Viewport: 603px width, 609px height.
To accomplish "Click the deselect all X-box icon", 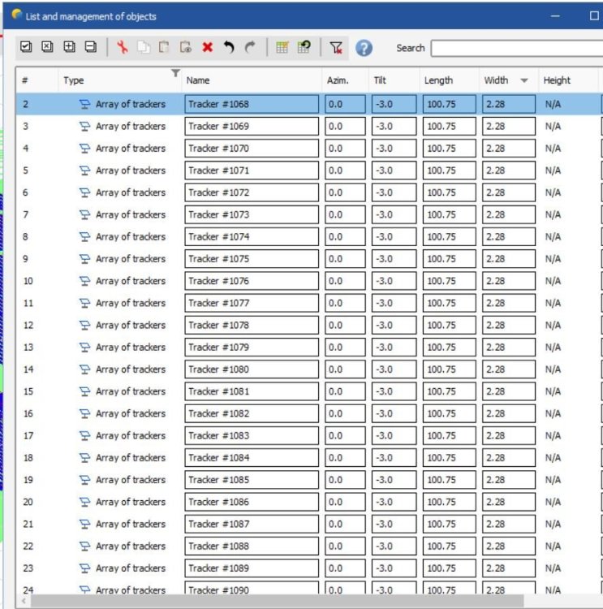I will point(47,48).
